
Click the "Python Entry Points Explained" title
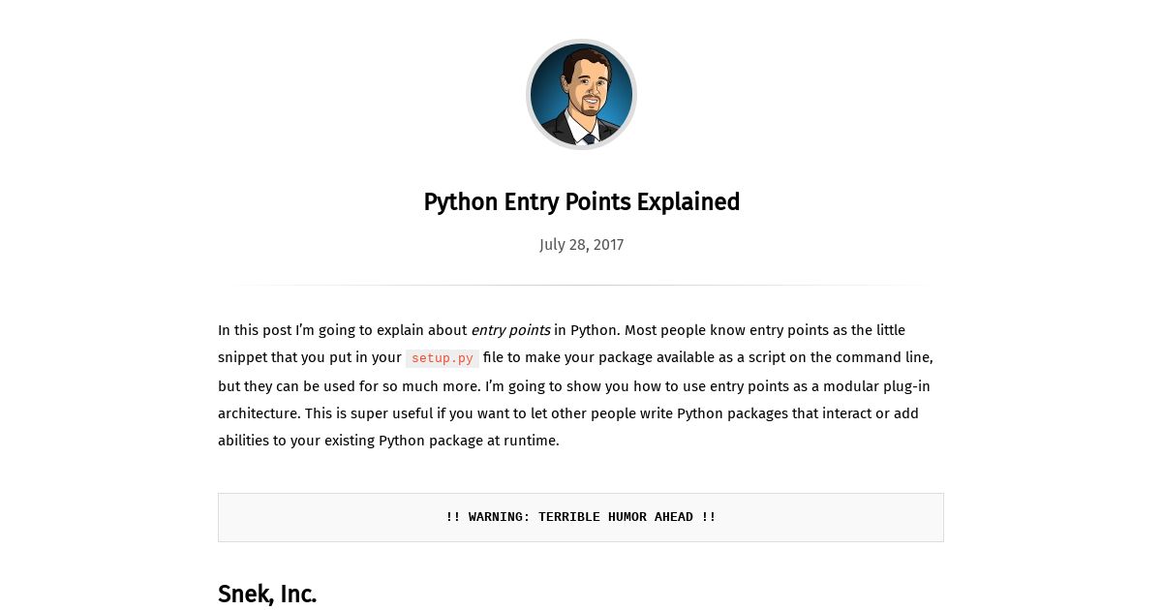click(581, 202)
